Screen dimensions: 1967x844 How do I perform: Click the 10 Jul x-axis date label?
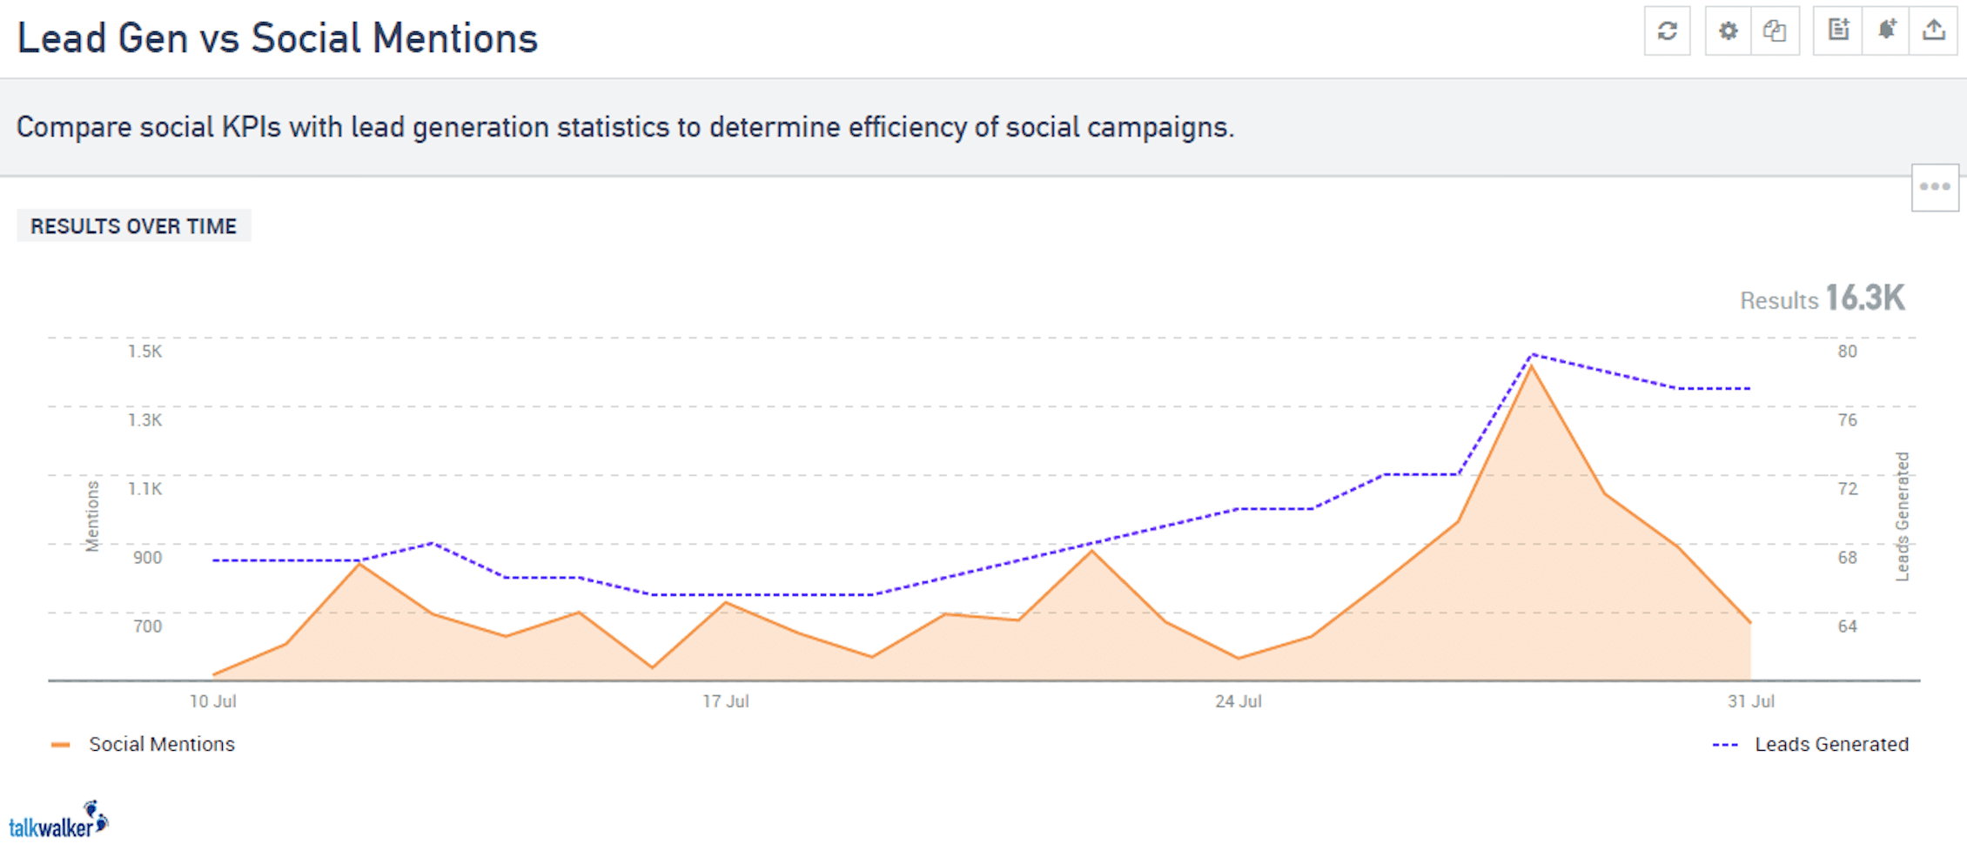click(213, 701)
